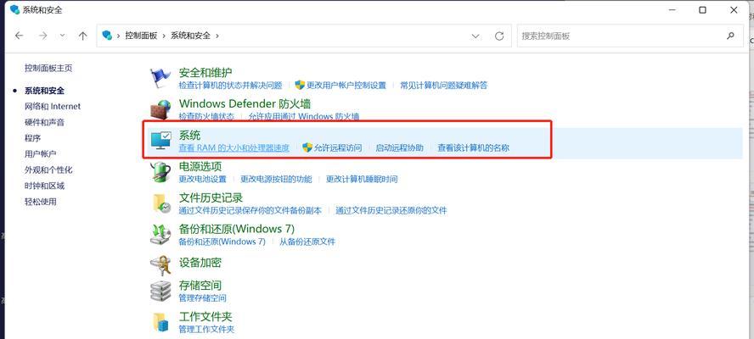Open the 设备加密 keys icon

coord(160,264)
